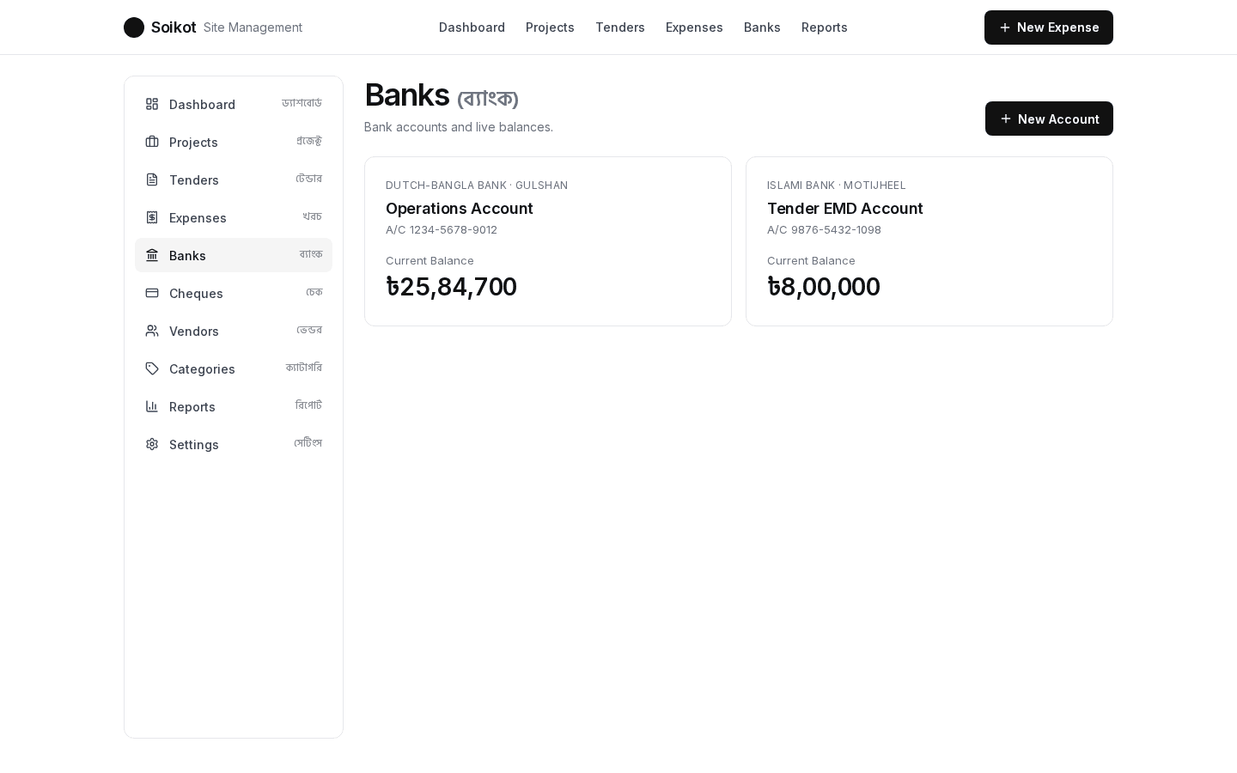Click the plus icon on New Expense
This screenshot has height=773, width=1237.
point(1005,27)
